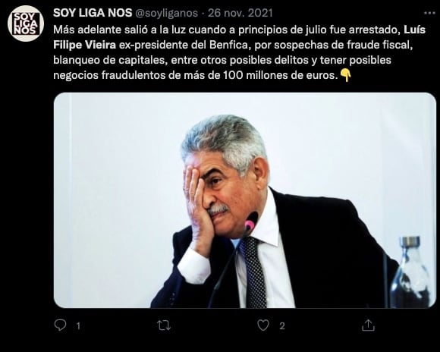440x352 pixels.
Task: Like the tweet with the heart icon
Action: pos(263,325)
